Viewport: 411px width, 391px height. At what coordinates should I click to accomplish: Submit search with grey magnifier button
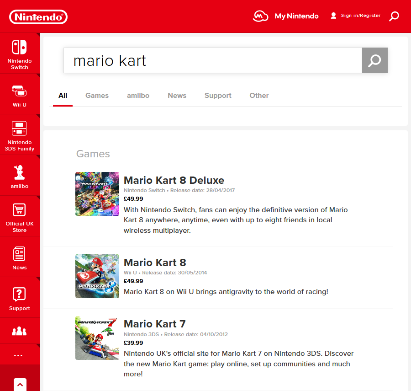(374, 60)
